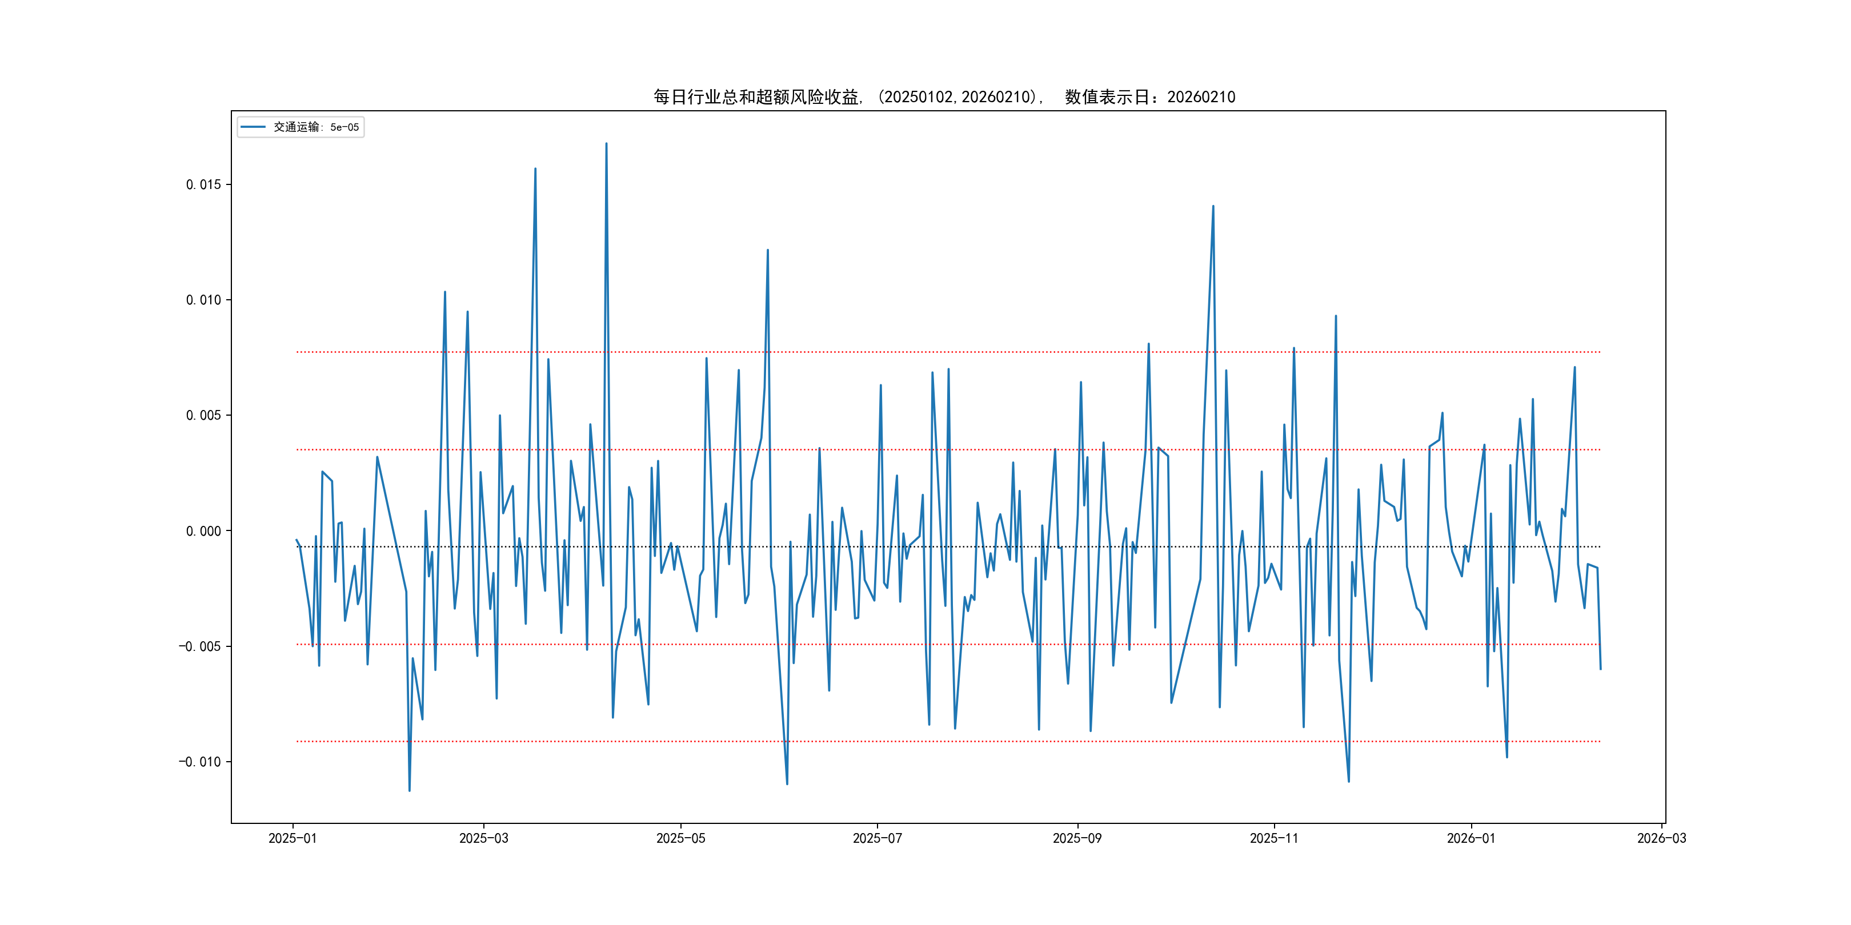Image resolution: width=1851 pixels, height=925 pixels.
Task: Click the 2026-03 x-axis label
Action: pos(1661,838)
